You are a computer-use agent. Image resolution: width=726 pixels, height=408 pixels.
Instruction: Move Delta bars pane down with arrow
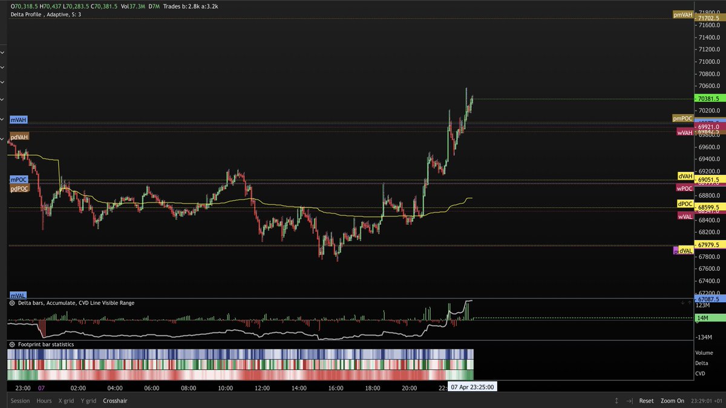point(682,302)
